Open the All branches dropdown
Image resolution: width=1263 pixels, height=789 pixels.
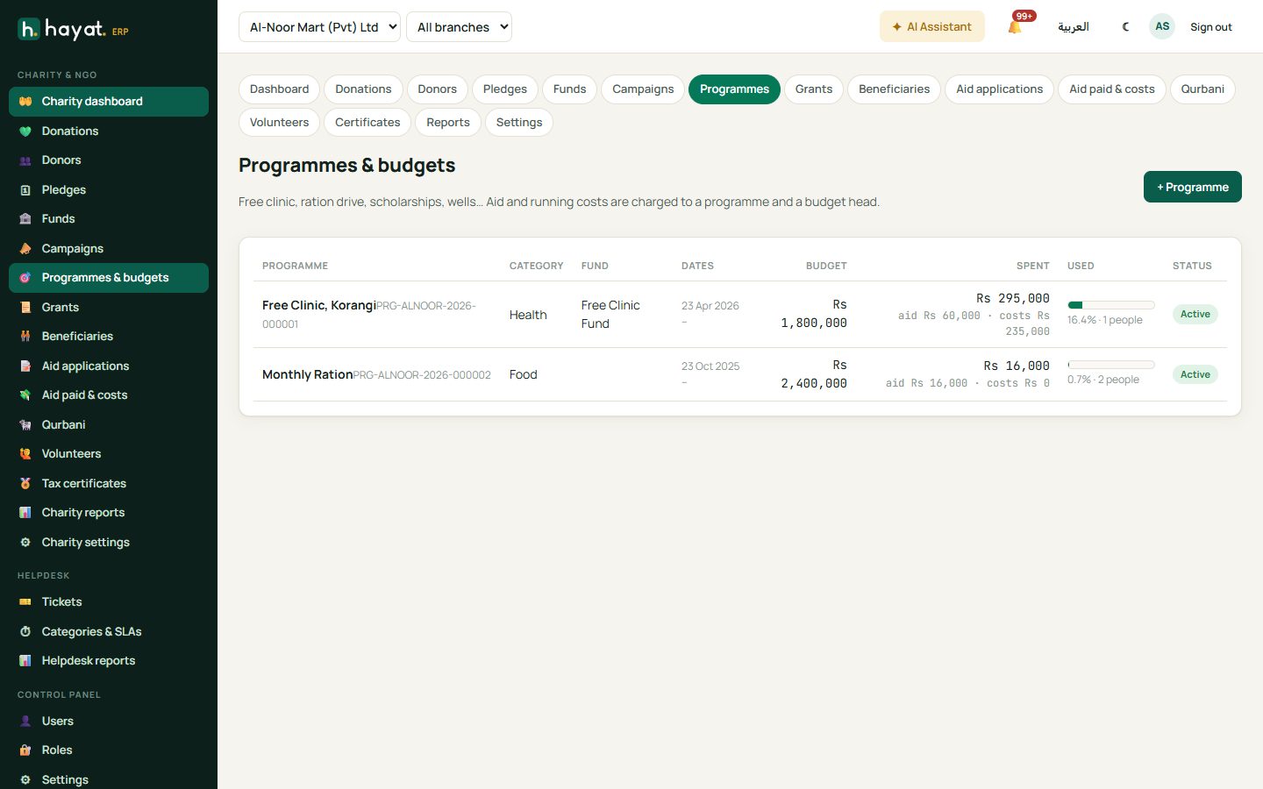(459, 27)
